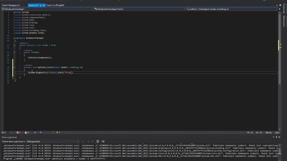Collapse the using directives block
This screenshot has width=287, height=161.
(x=14, y=13)
